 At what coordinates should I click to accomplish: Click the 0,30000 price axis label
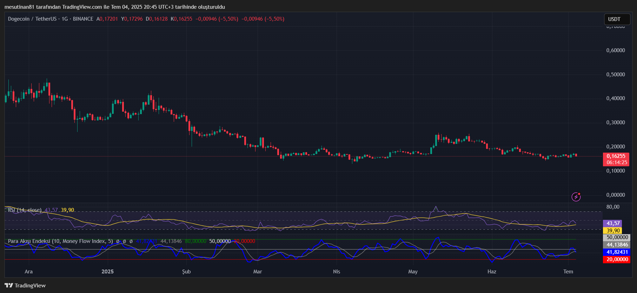tap(616, 123)
